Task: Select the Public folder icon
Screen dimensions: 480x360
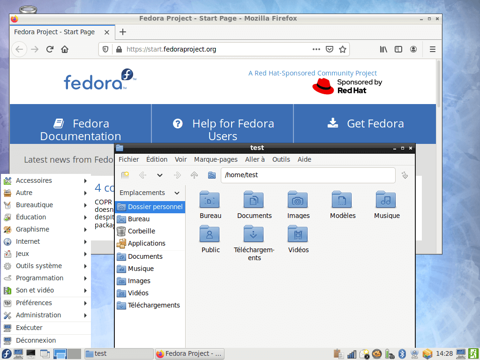Action: (x=210, y=239)
